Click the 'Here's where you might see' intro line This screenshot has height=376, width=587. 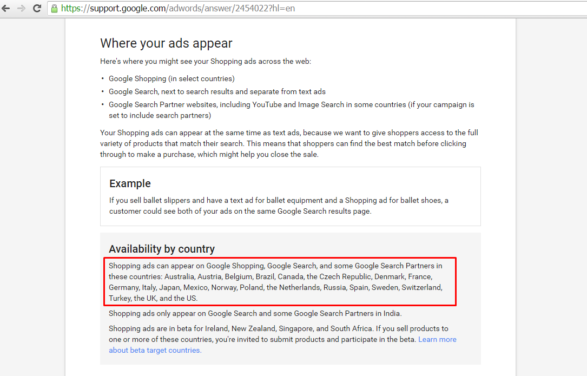pyautogui.click(x=205, y=61)
